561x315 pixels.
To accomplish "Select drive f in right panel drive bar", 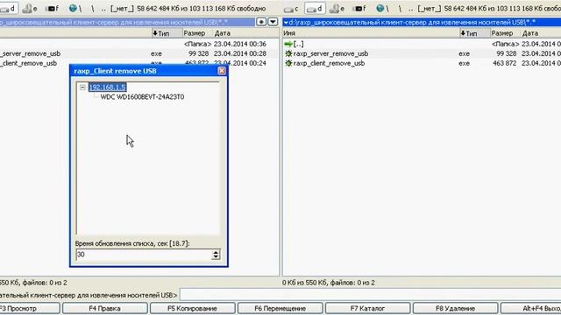I will (x=360, y=8).
